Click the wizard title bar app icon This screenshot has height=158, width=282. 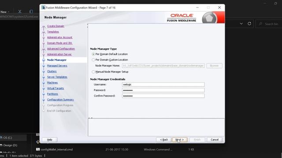coord(43,7)
